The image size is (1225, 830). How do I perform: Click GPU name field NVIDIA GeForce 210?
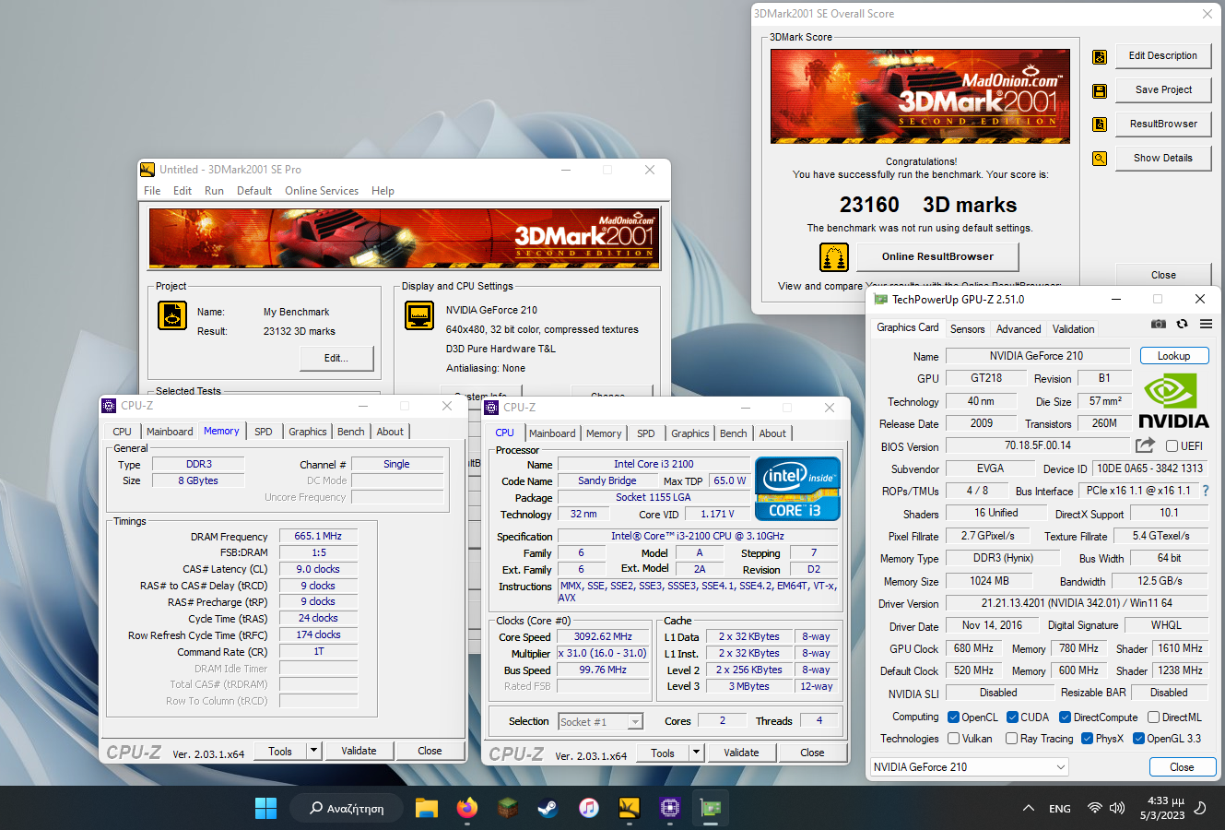(x=1037, y=356)
